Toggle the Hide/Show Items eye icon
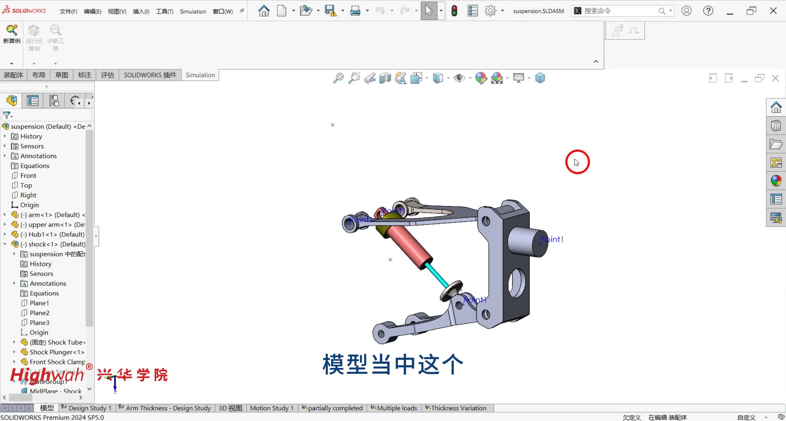The height and width of the screenshot is (421, 786). (459, 78)
